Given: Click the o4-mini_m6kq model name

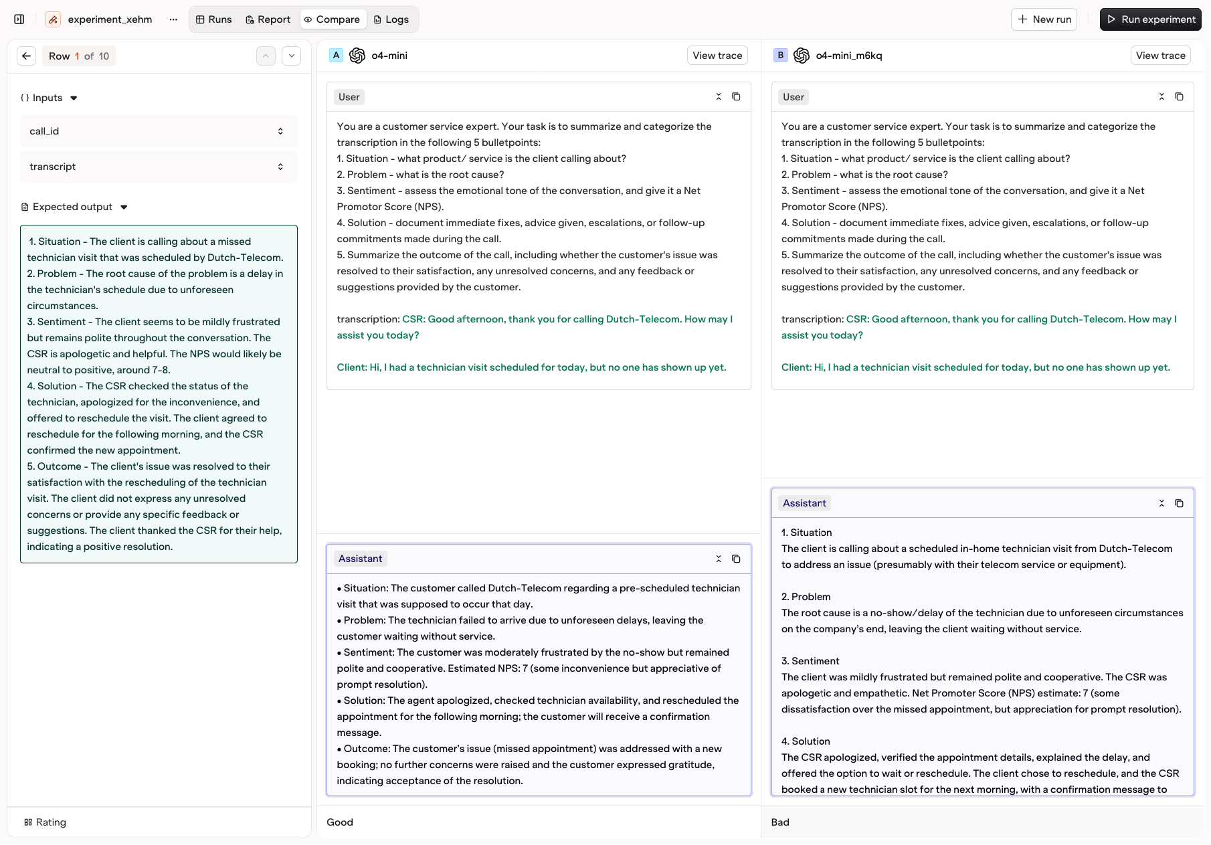Looking at the screenshot, I should point(849,56).
